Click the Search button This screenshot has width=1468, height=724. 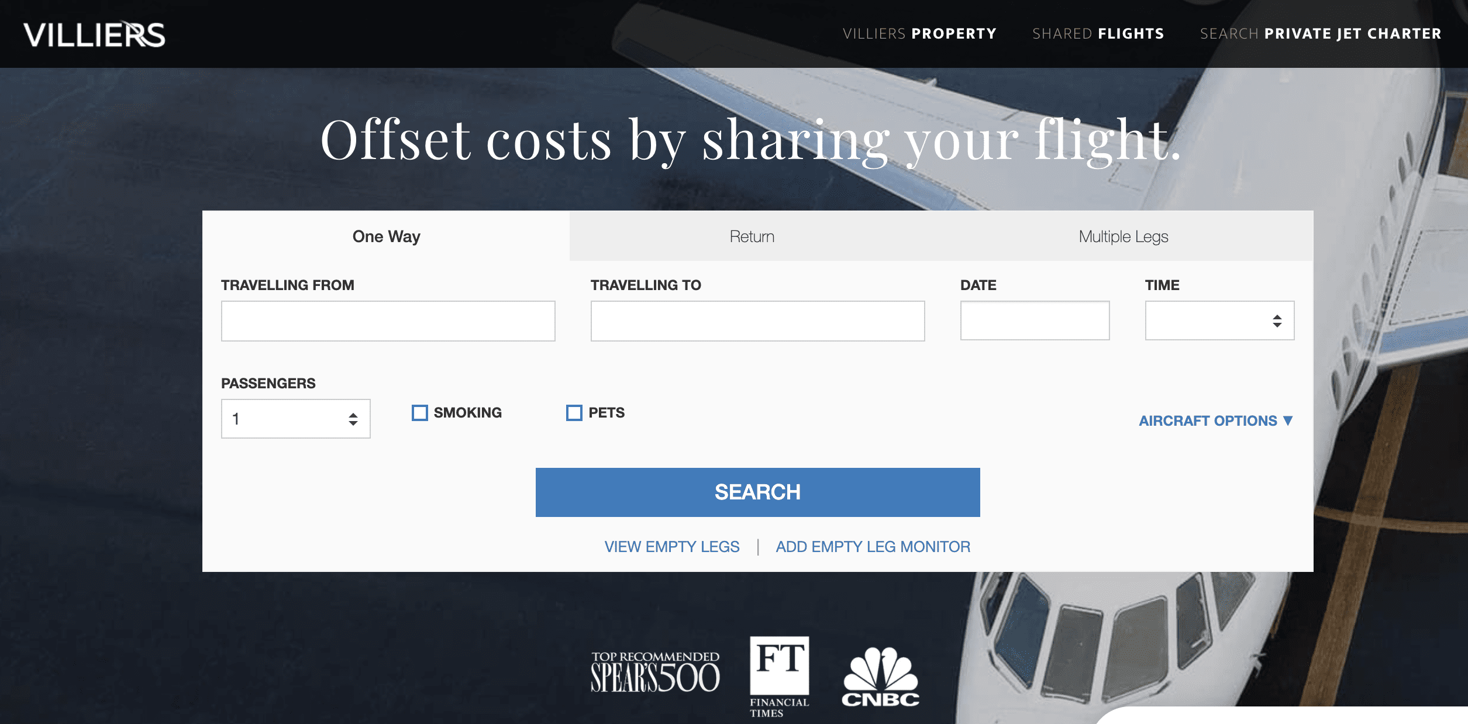coord(757,492)
